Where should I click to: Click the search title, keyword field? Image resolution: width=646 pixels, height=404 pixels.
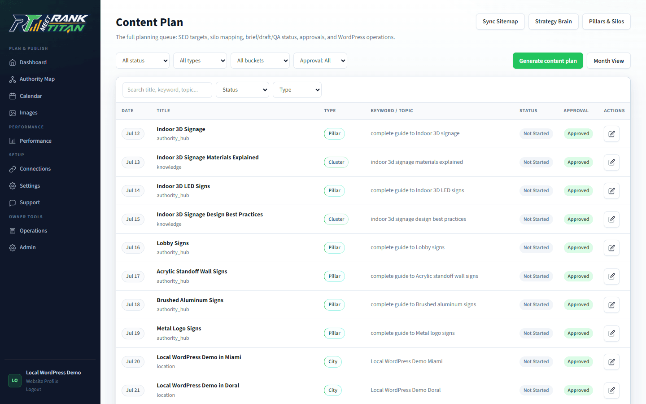coord(167,90)
